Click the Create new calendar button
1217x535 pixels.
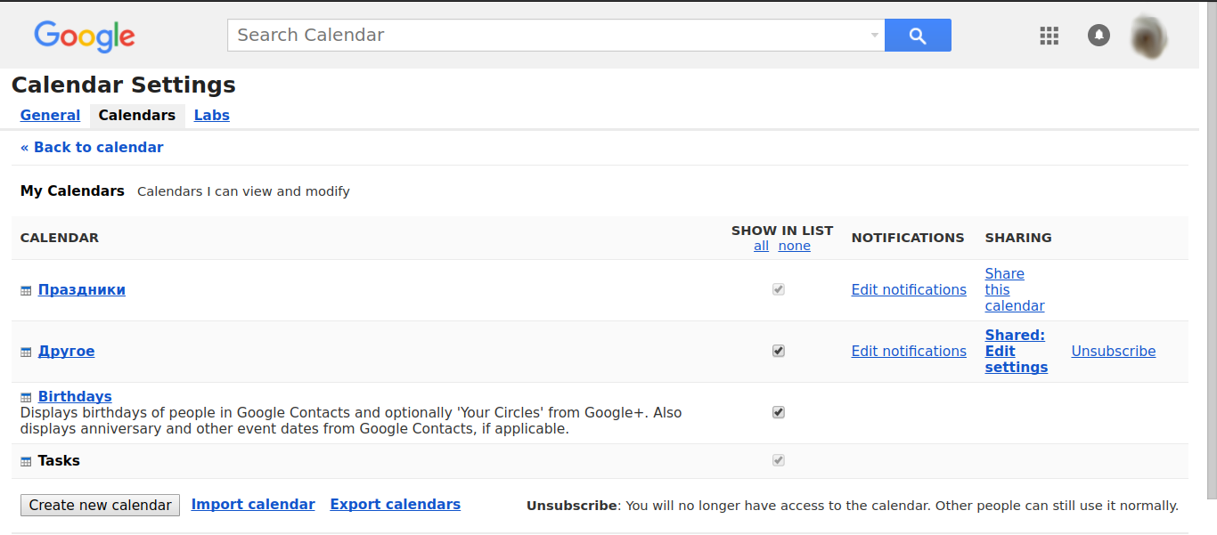pos(100,505)
